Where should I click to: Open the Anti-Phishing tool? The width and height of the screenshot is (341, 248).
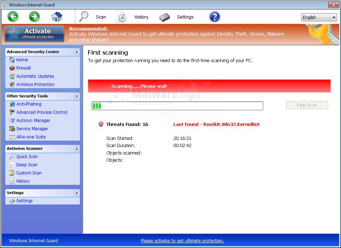[27, 104]
